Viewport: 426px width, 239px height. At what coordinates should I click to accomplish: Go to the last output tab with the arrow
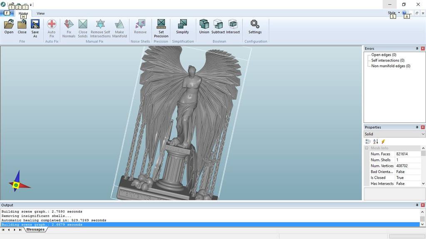20,230
